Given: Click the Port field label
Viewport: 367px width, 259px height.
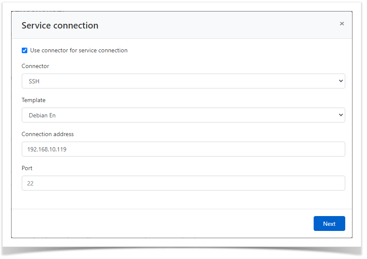Looking at the screenshot, I should tap(27, 168).
